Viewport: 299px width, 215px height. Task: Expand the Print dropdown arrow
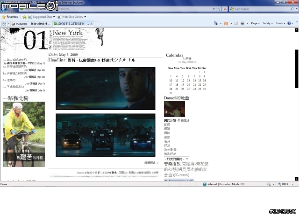pos(247,23)
